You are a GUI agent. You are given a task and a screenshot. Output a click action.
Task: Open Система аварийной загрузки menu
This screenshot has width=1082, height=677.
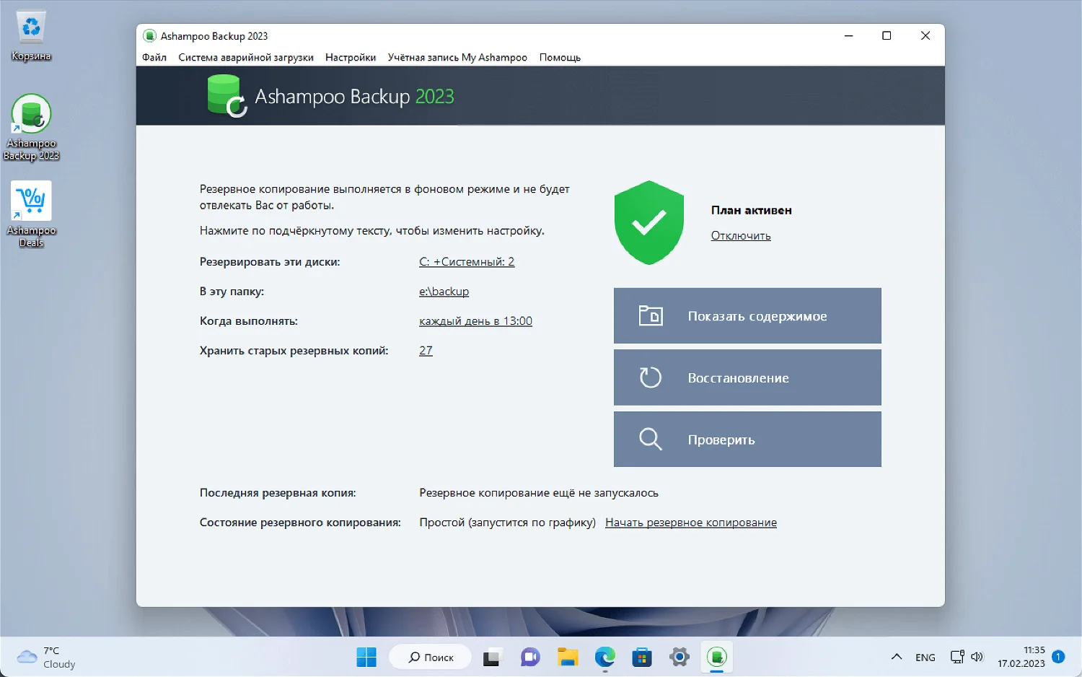(246, 57)
